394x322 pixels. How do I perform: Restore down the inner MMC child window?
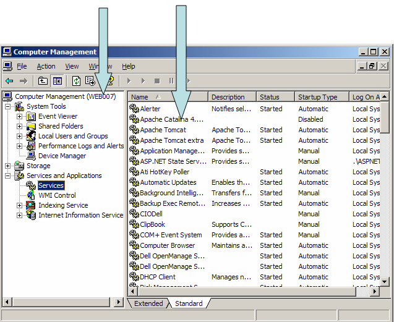pos(372,66)
